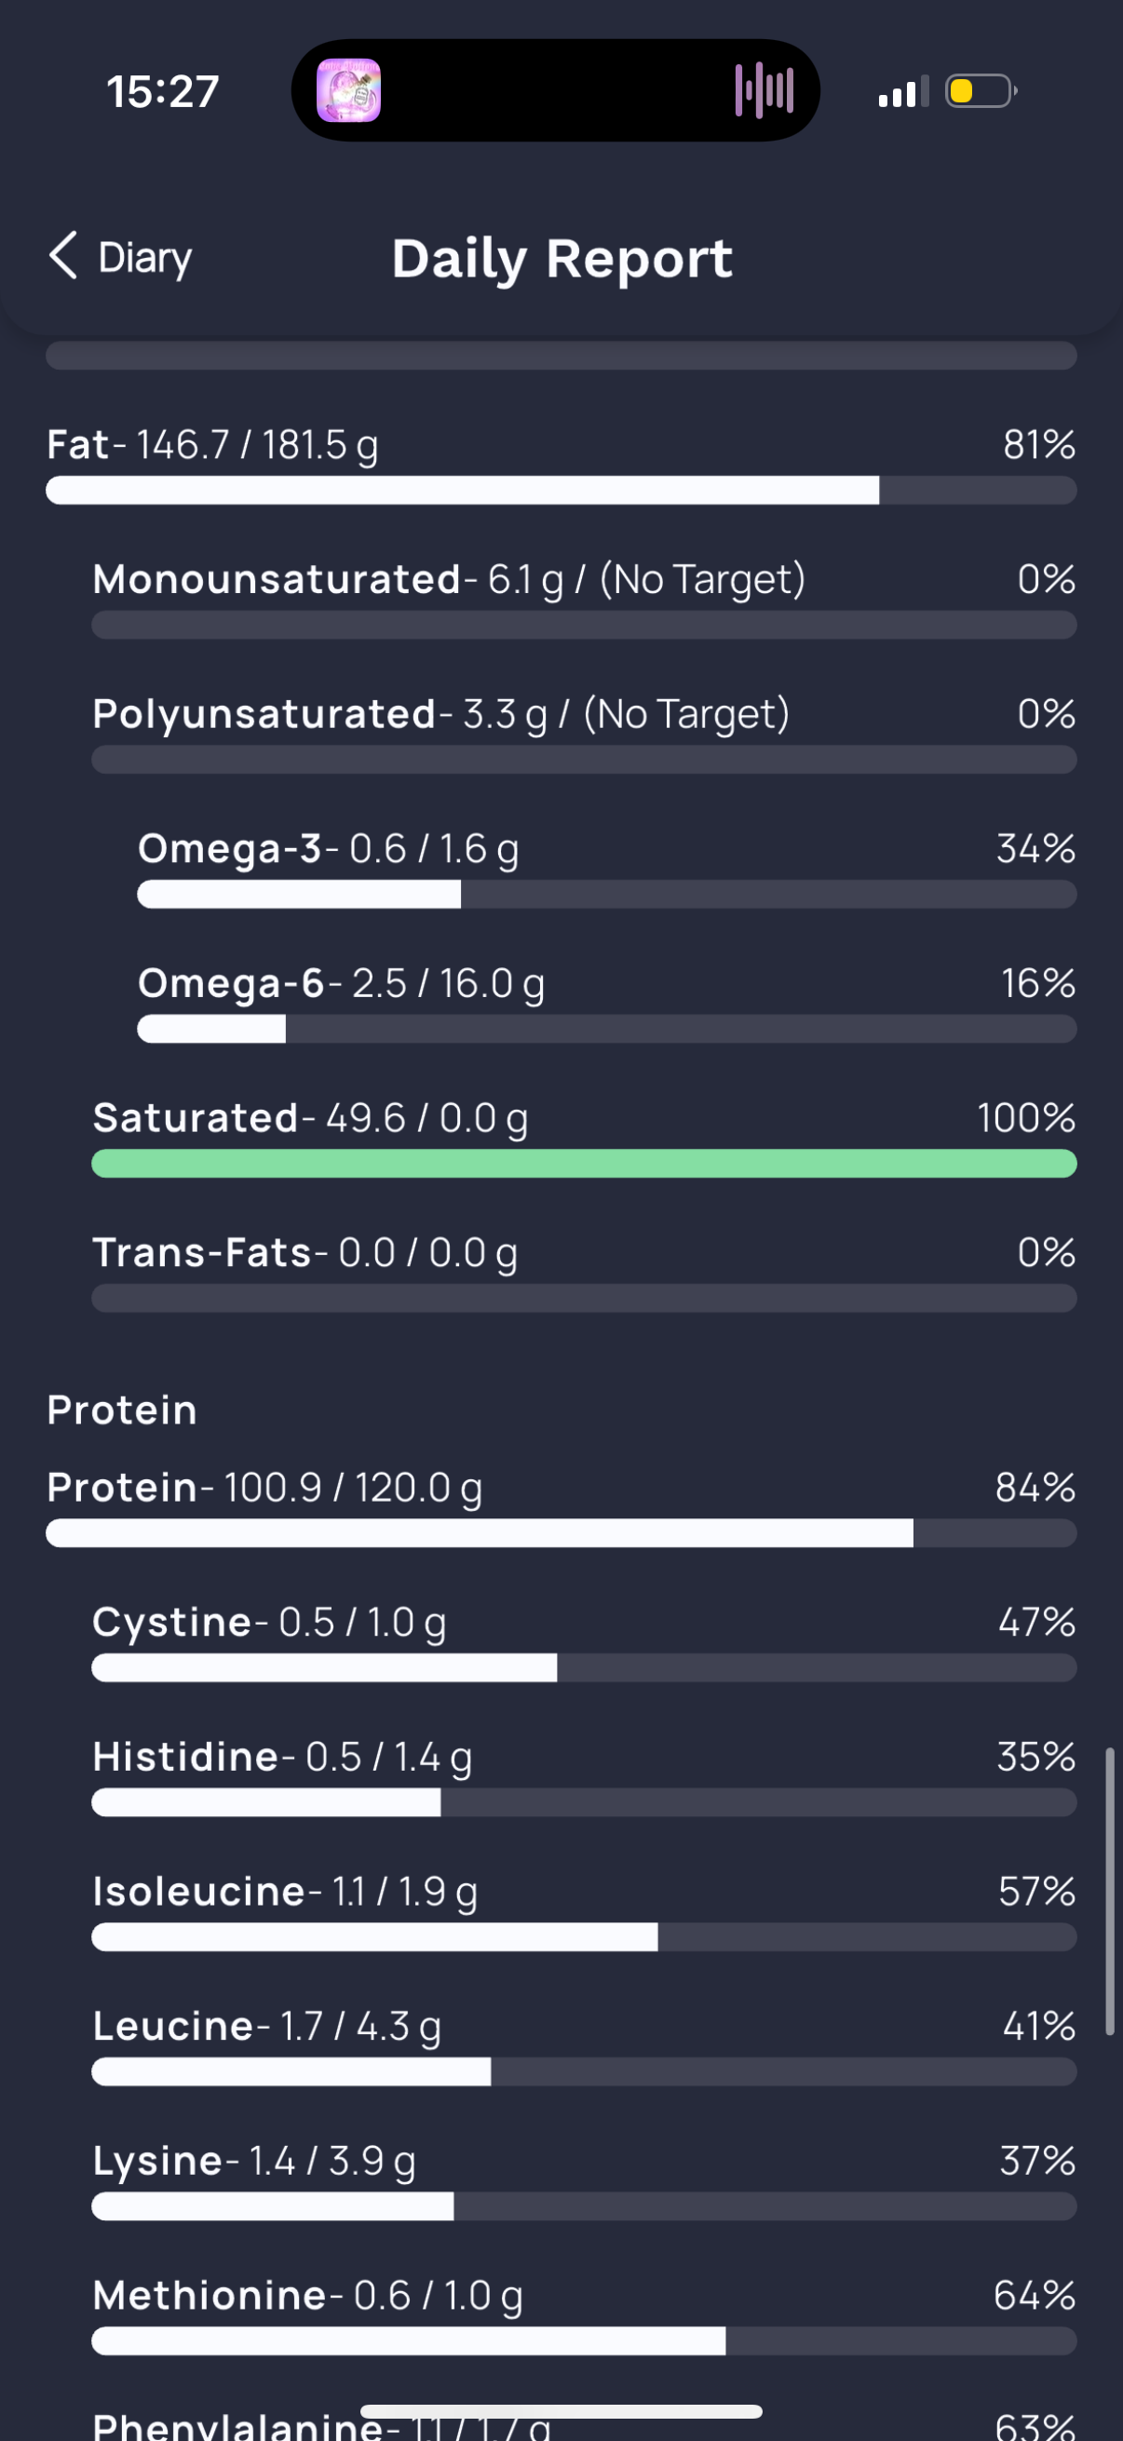
Task: Open the Monounsaturated nutrient entry
Action: coord(584,599)
